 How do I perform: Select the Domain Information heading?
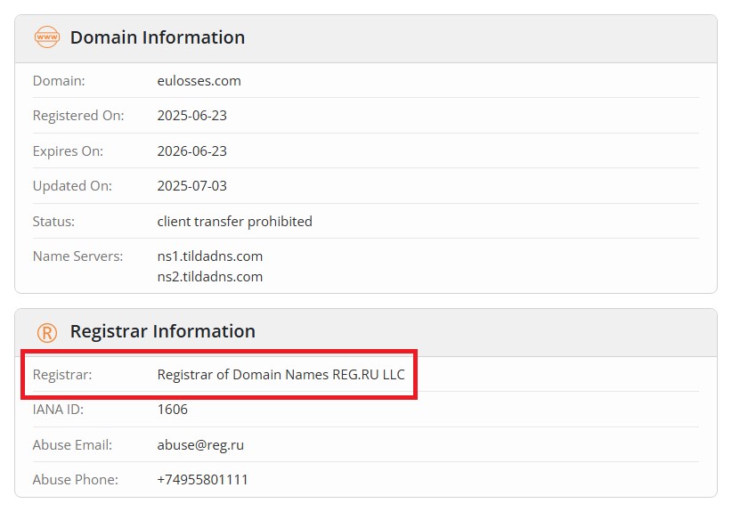[x=158, y=37]
